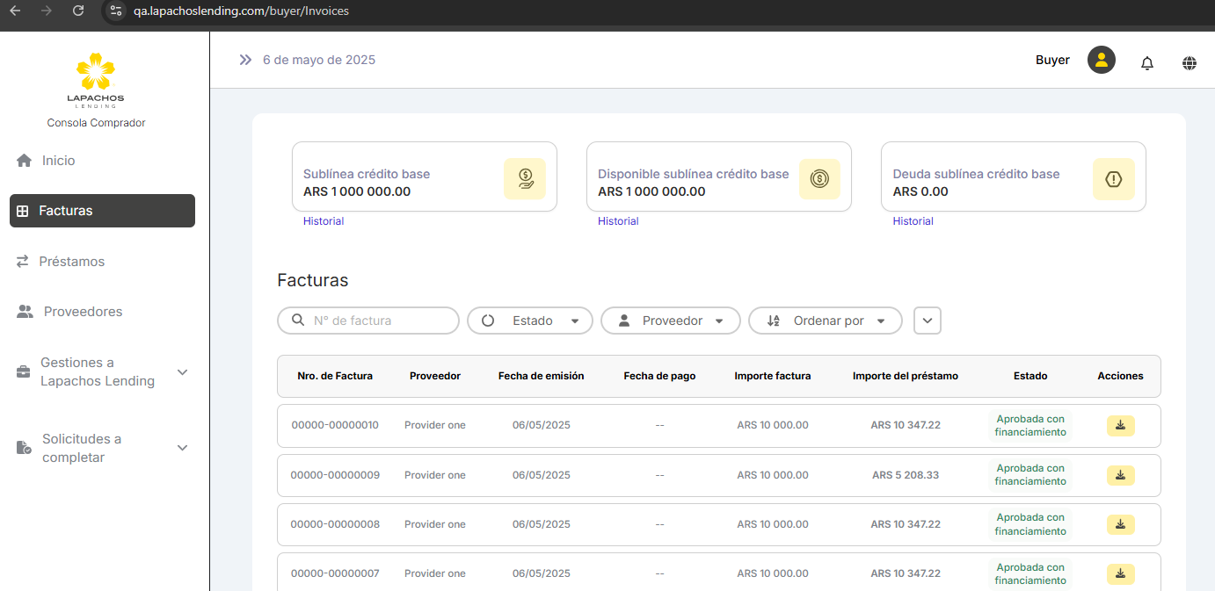Open Historial link under Deuda sublínea
1215x591 pixels.
[913, 221]
